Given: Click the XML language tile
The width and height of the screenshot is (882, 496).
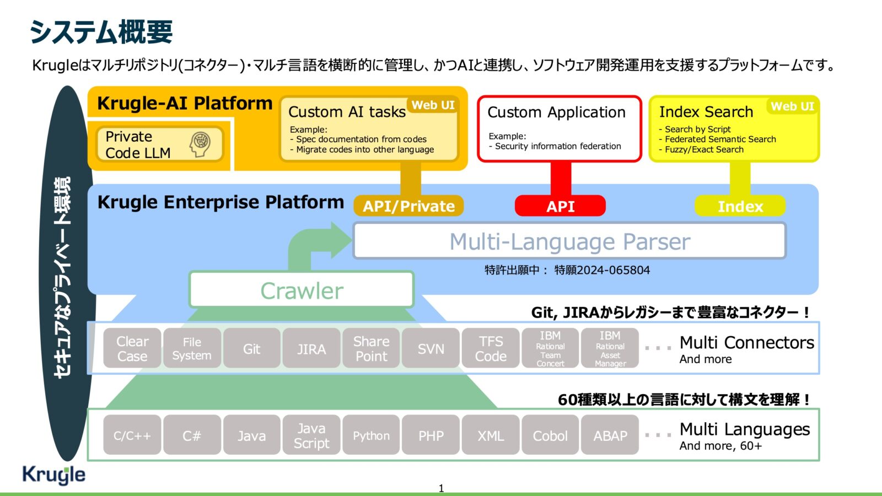Looking at the screenshot, I should tap(491, 435).
